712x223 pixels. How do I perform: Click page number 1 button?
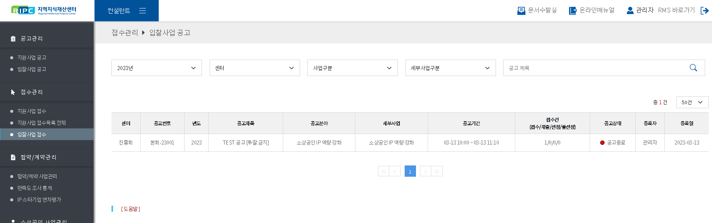click(410, 171)
